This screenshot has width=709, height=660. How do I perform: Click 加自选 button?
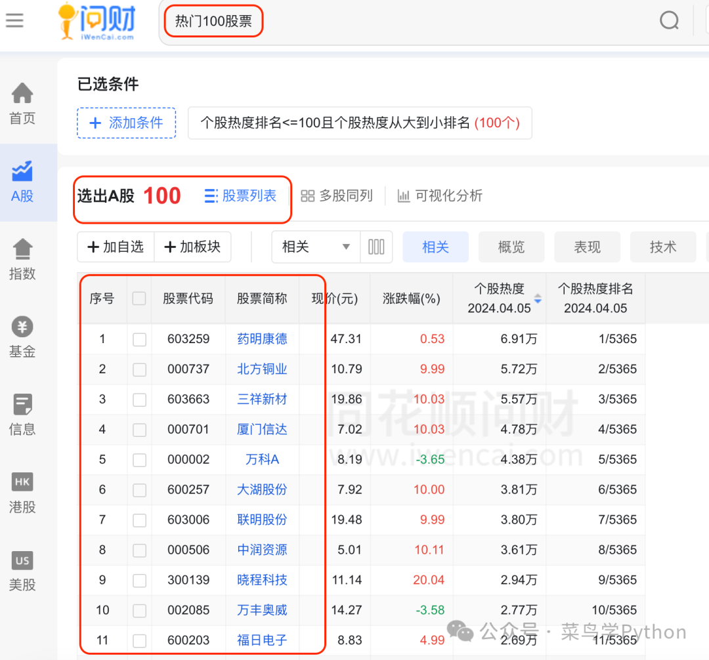[116, 247]
